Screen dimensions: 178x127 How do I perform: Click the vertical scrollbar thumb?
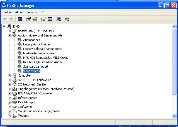pos(174,62)
